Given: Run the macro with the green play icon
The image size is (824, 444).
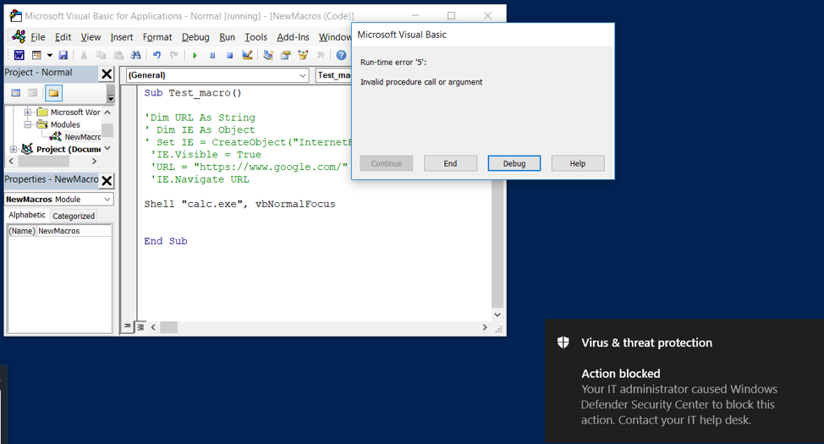Looking at the screenshot, I should [195, 55].
